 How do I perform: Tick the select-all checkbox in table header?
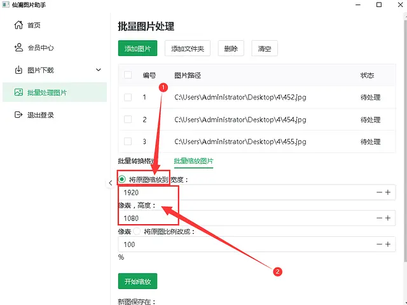(128, 75)
